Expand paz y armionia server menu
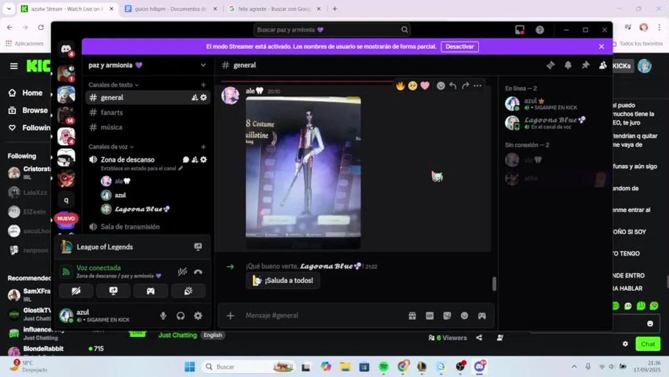669x377 pixels. (x=203, y=65)
